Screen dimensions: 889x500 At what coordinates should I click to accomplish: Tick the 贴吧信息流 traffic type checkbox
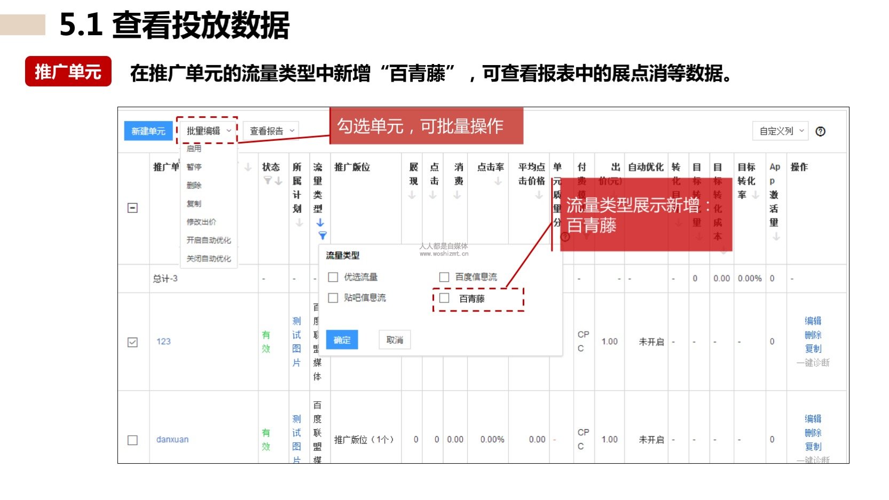(x=333, y=298)
